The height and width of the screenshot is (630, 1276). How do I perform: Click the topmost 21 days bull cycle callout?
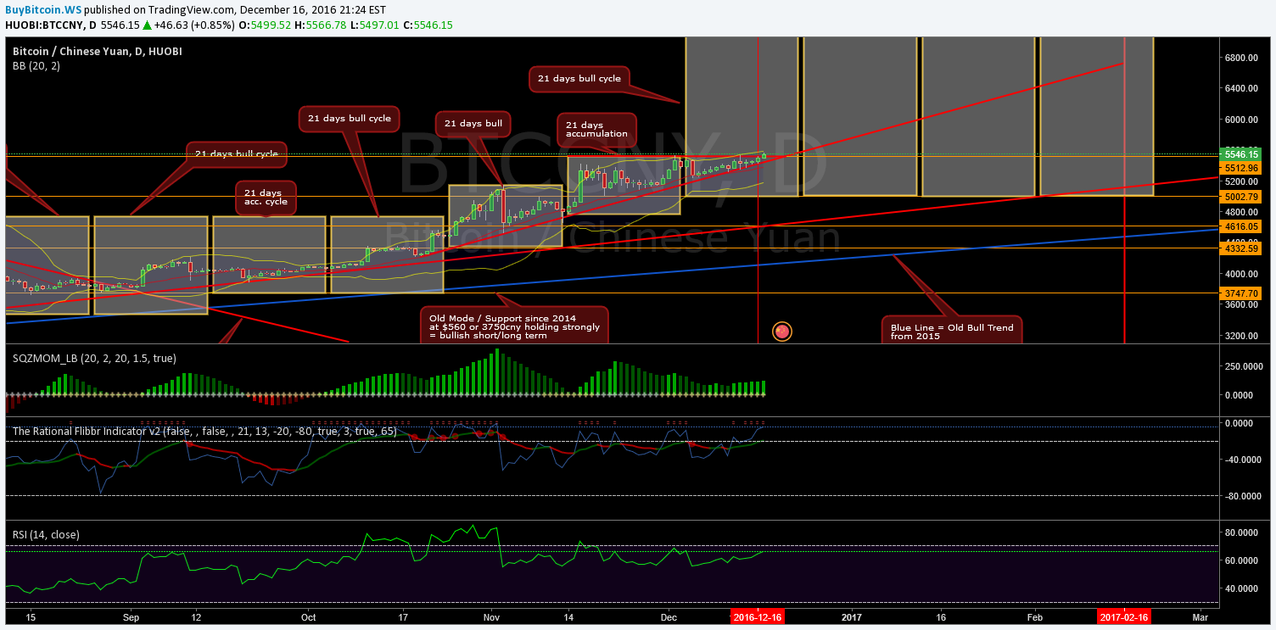(579, 78)
